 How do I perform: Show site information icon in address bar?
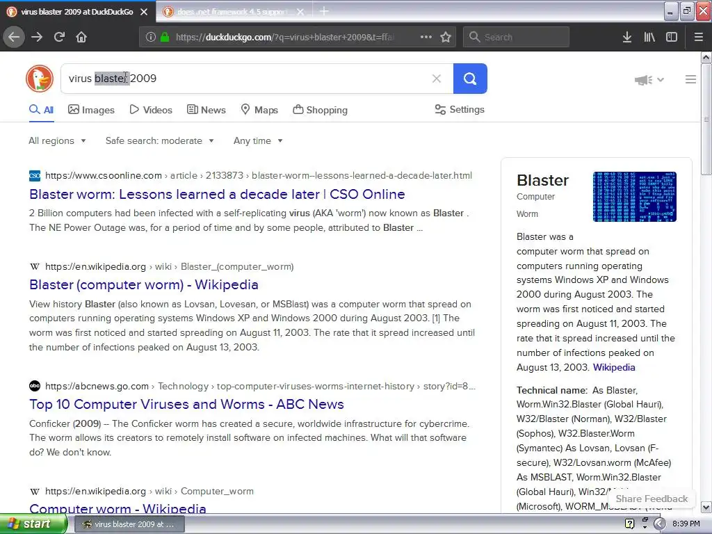click(151, 37)
